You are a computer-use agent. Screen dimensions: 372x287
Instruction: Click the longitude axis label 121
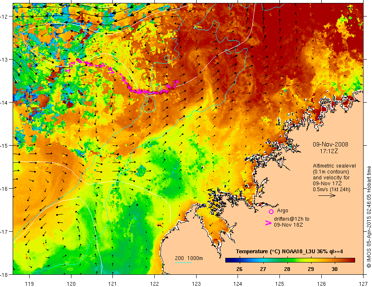(113, 284)
